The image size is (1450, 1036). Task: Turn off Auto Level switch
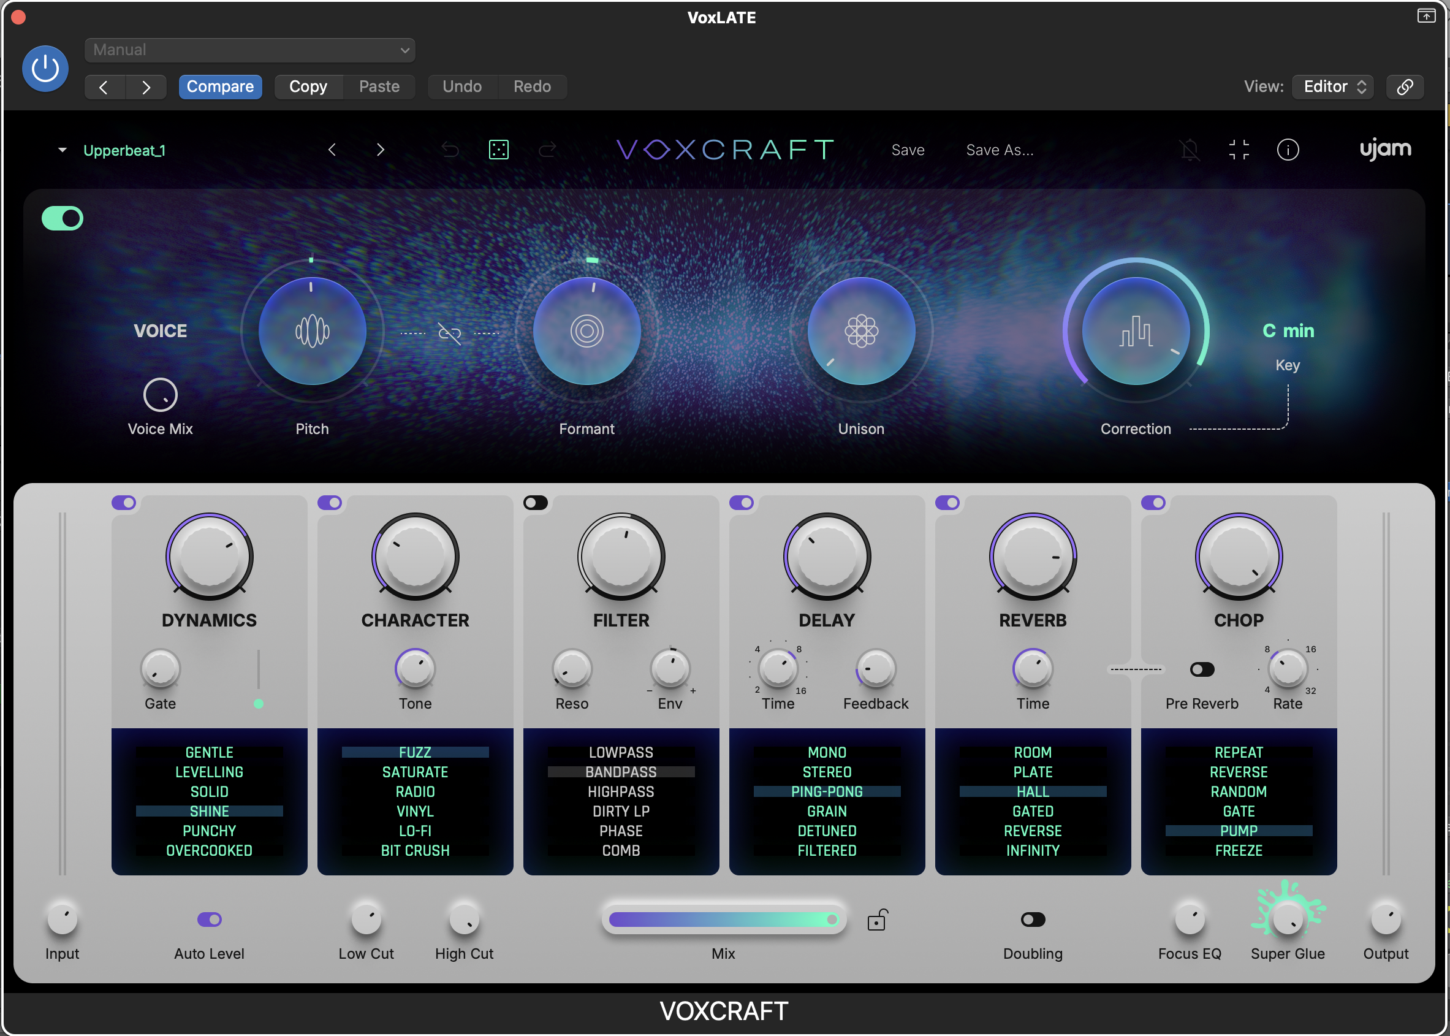209,920
